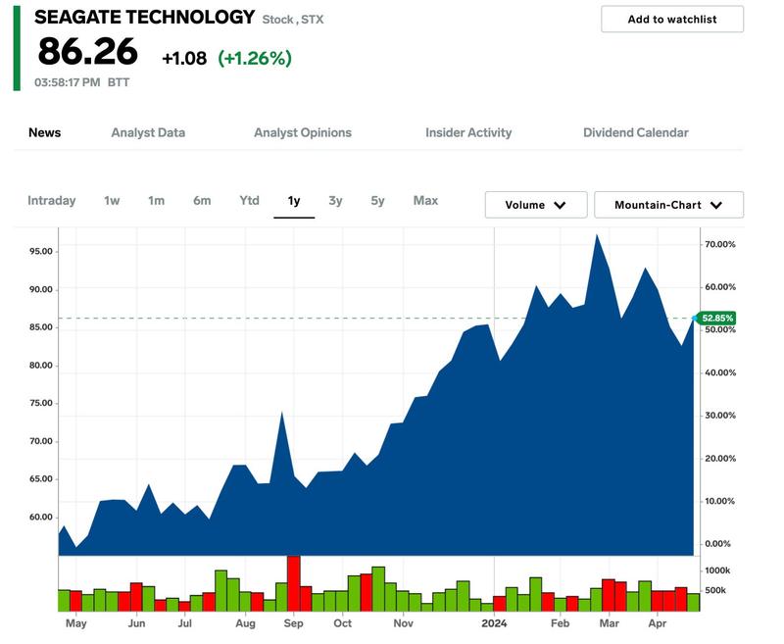Open the Mountain-Chart type dropdown
The width and height of the screenshot is (784, 644).
pyautogui.click(x=668, y=205)
